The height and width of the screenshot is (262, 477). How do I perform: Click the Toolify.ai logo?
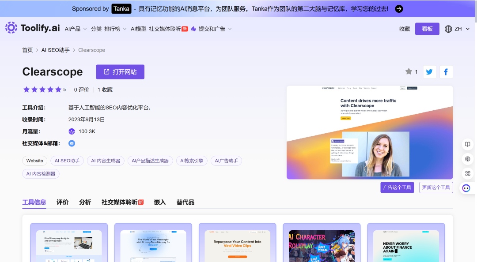(32, 28)
